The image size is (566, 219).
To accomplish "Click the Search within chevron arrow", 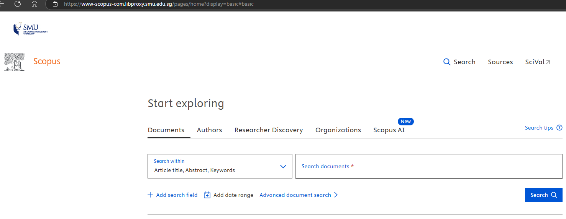I will [x=283, y=166].
